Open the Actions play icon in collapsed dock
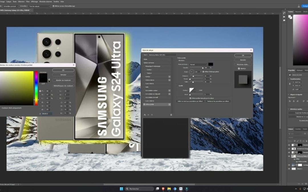The height and width of the screenshot is (192, 308). (x=284, y=17)
